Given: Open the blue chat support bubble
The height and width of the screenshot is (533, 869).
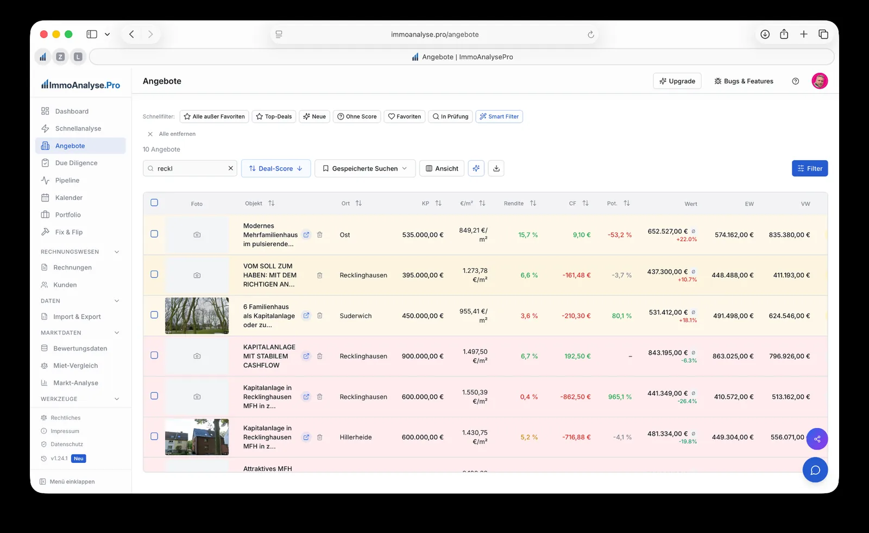Looking at the screenshot, I should [815, 470].
